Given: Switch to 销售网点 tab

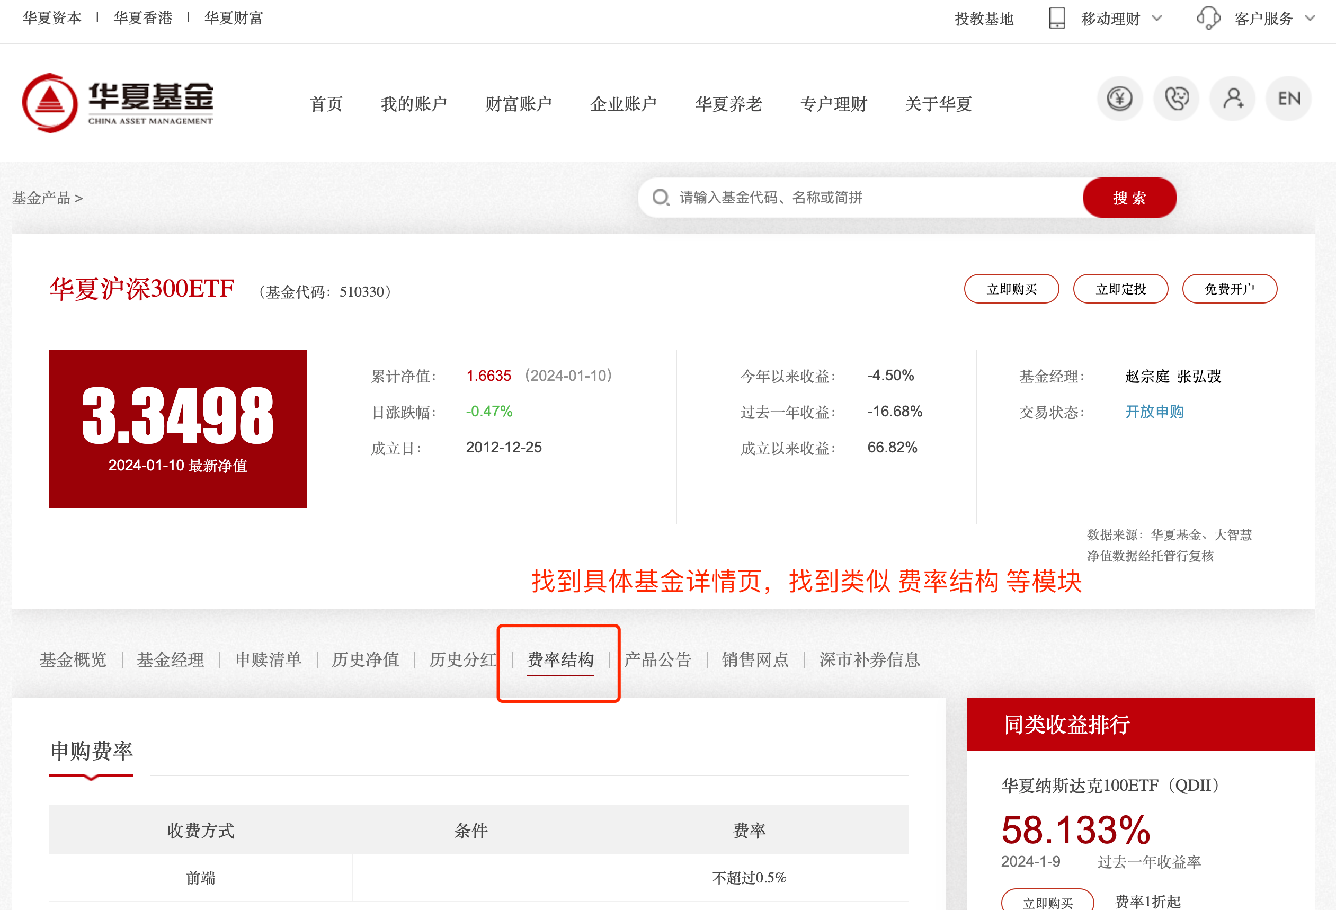Looking at the screenshot, I should 755,659.
